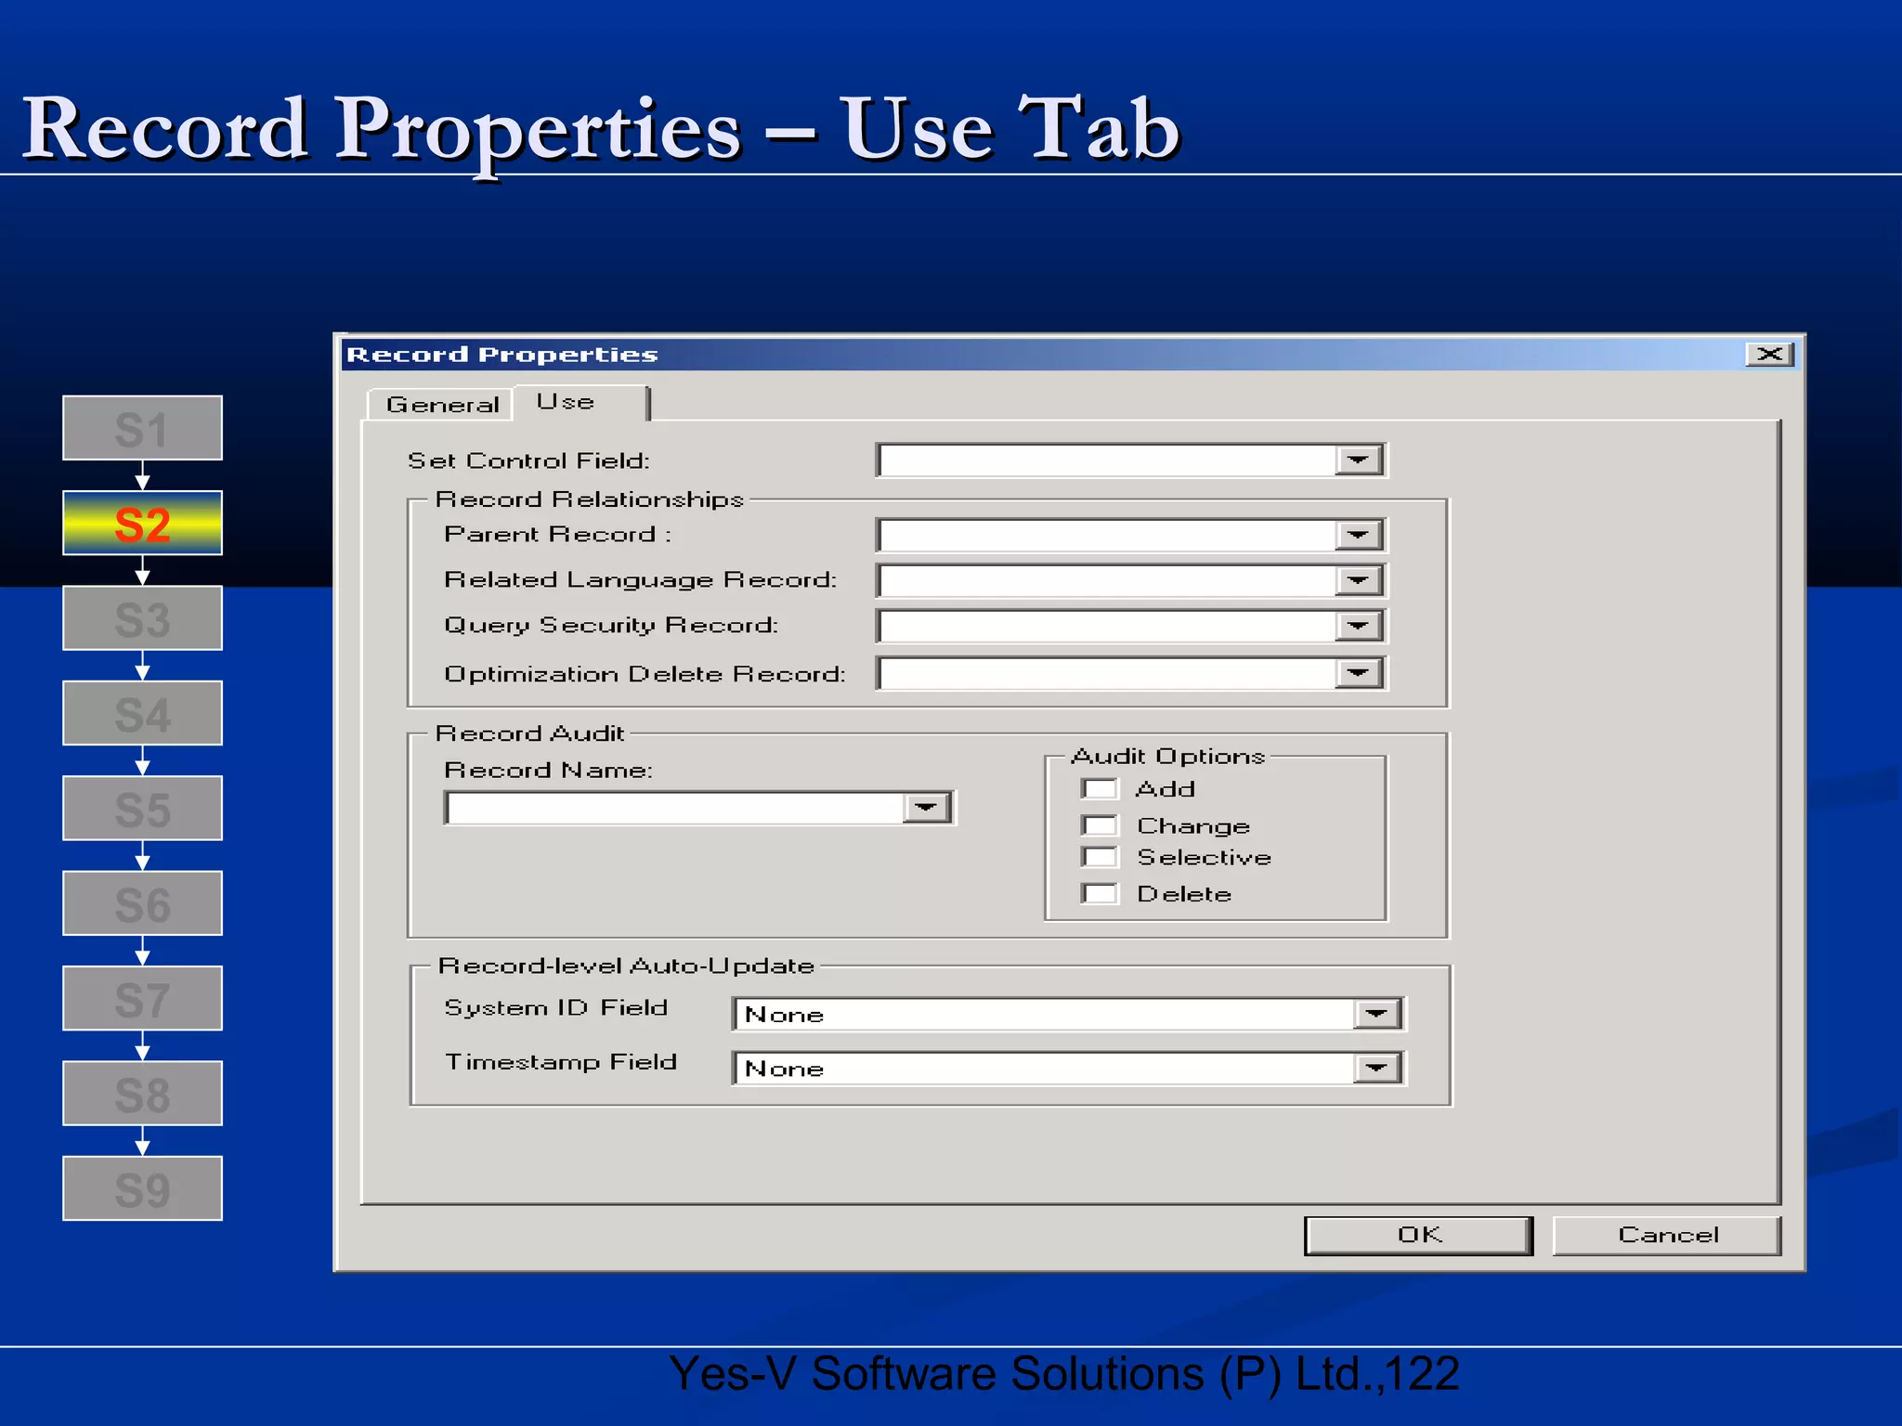
Task: Check the Change audit option
Action: (x=1101, y=825)
